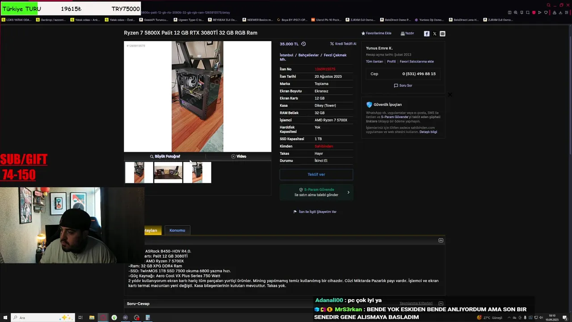This screenshot has width=572, height=322.
Task: Share the listing on Facebook
Action: click(x=427, y=34)
